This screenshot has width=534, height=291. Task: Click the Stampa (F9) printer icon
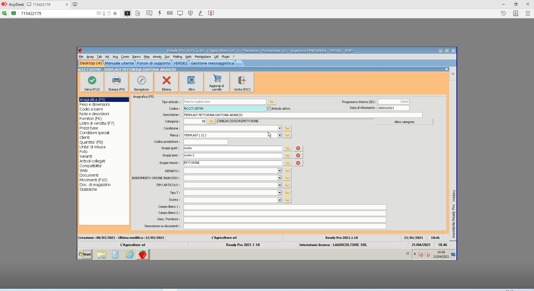[x=116, y=81]
